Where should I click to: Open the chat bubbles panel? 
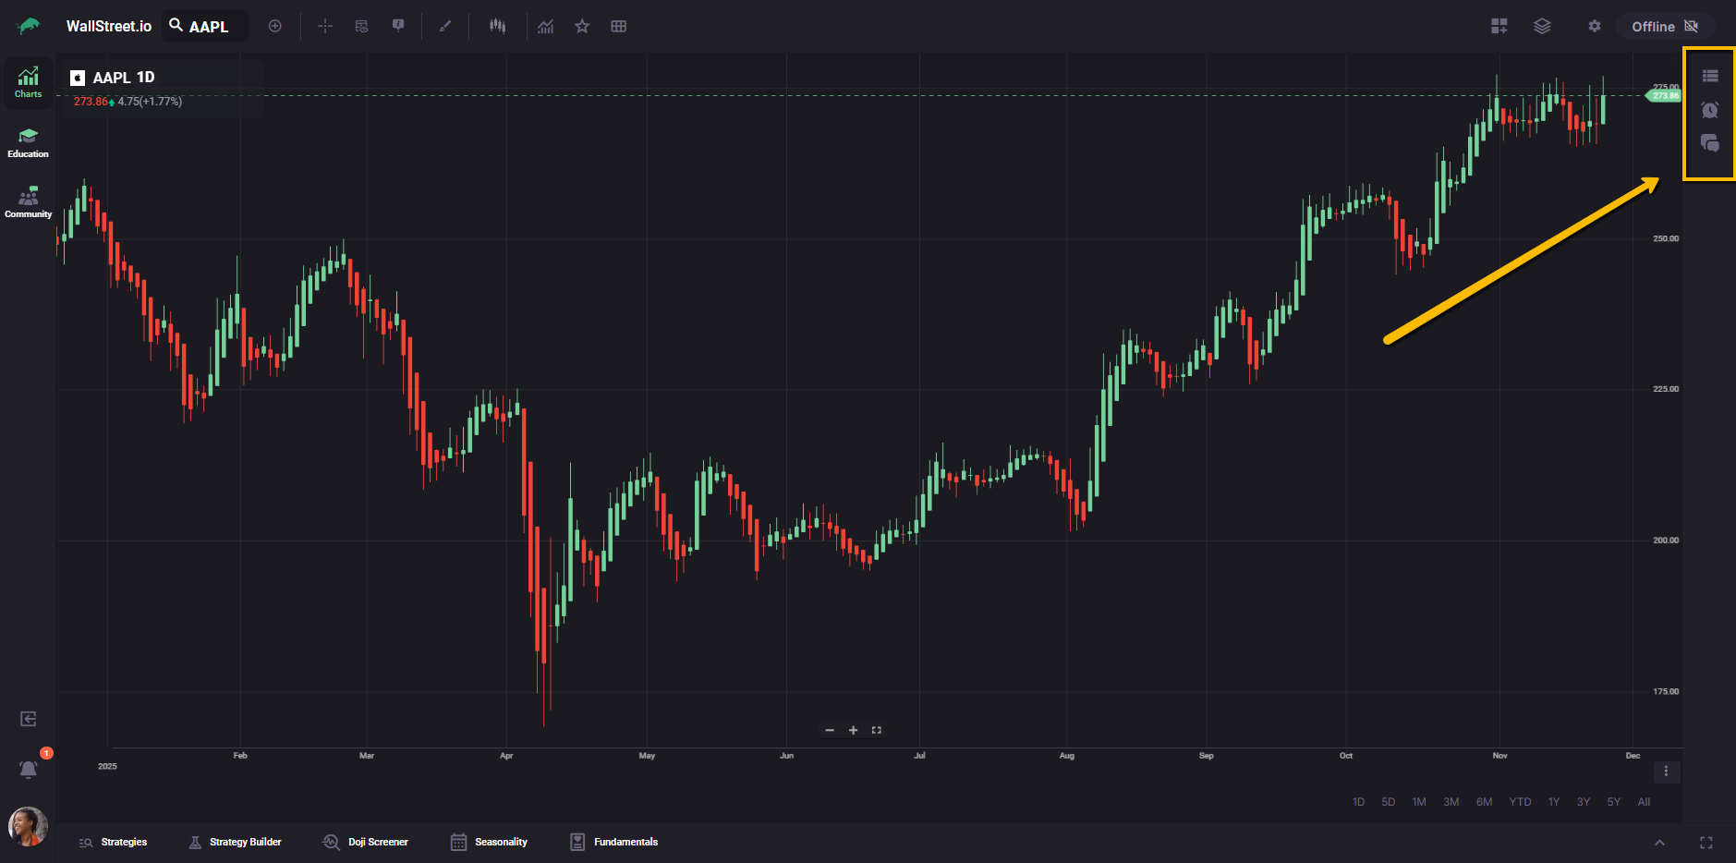pos(1710,143)
